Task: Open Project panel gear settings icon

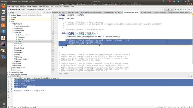Action: click(48, 13)
